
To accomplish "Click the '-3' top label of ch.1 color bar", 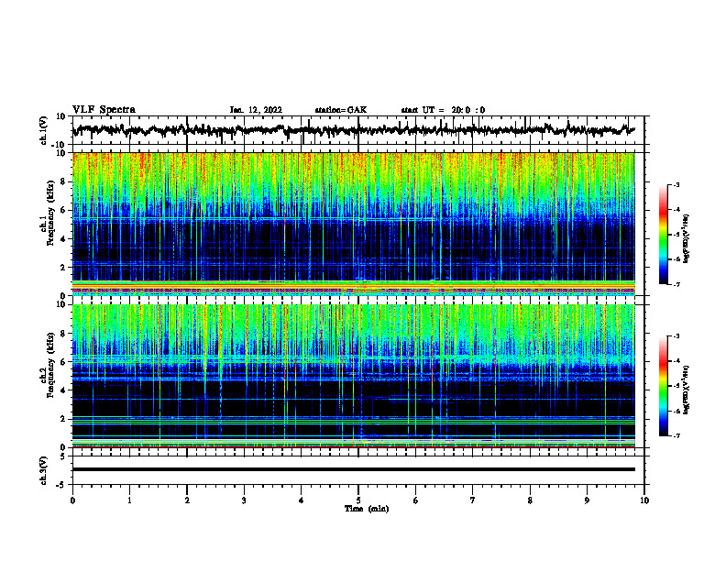I will 676,184.
